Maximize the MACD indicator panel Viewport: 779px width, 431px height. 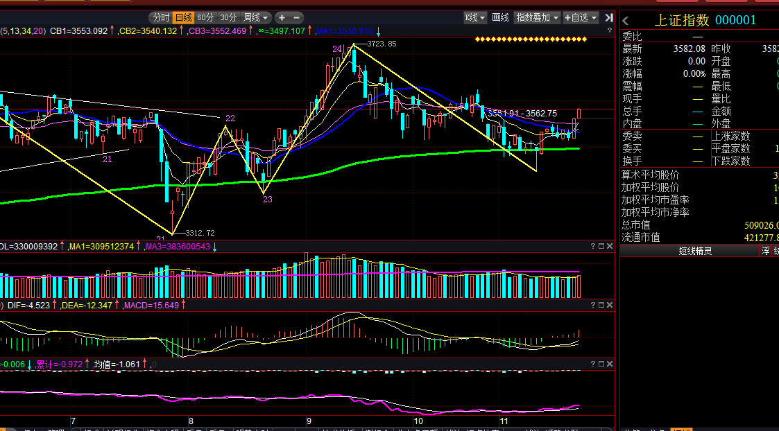[601, 306]
